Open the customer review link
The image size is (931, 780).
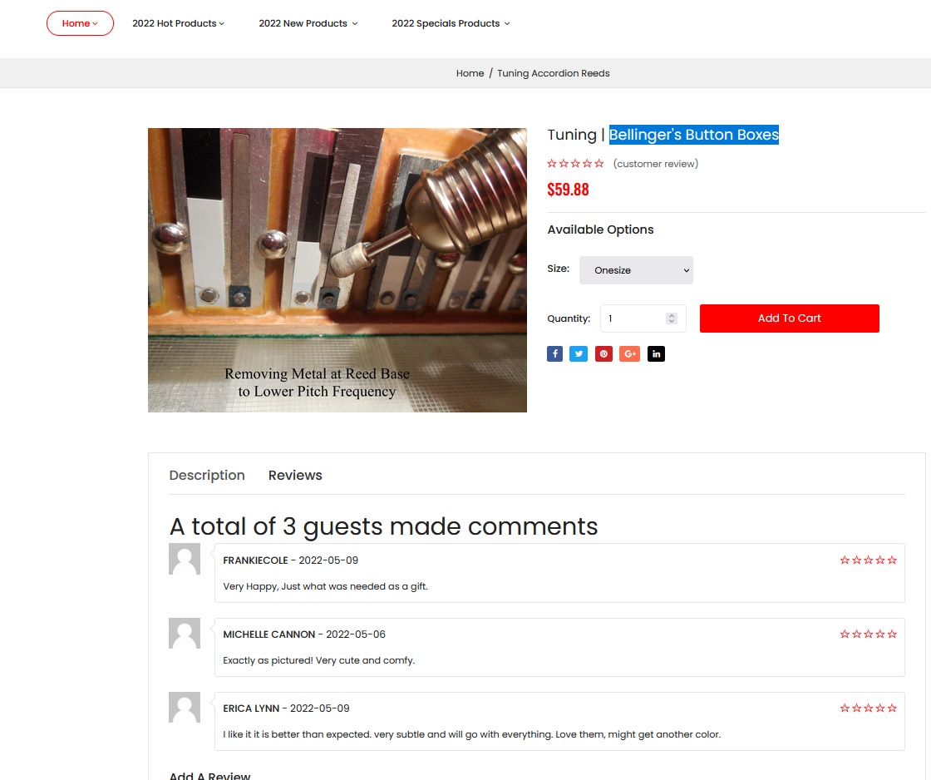(x=656, y=163)
